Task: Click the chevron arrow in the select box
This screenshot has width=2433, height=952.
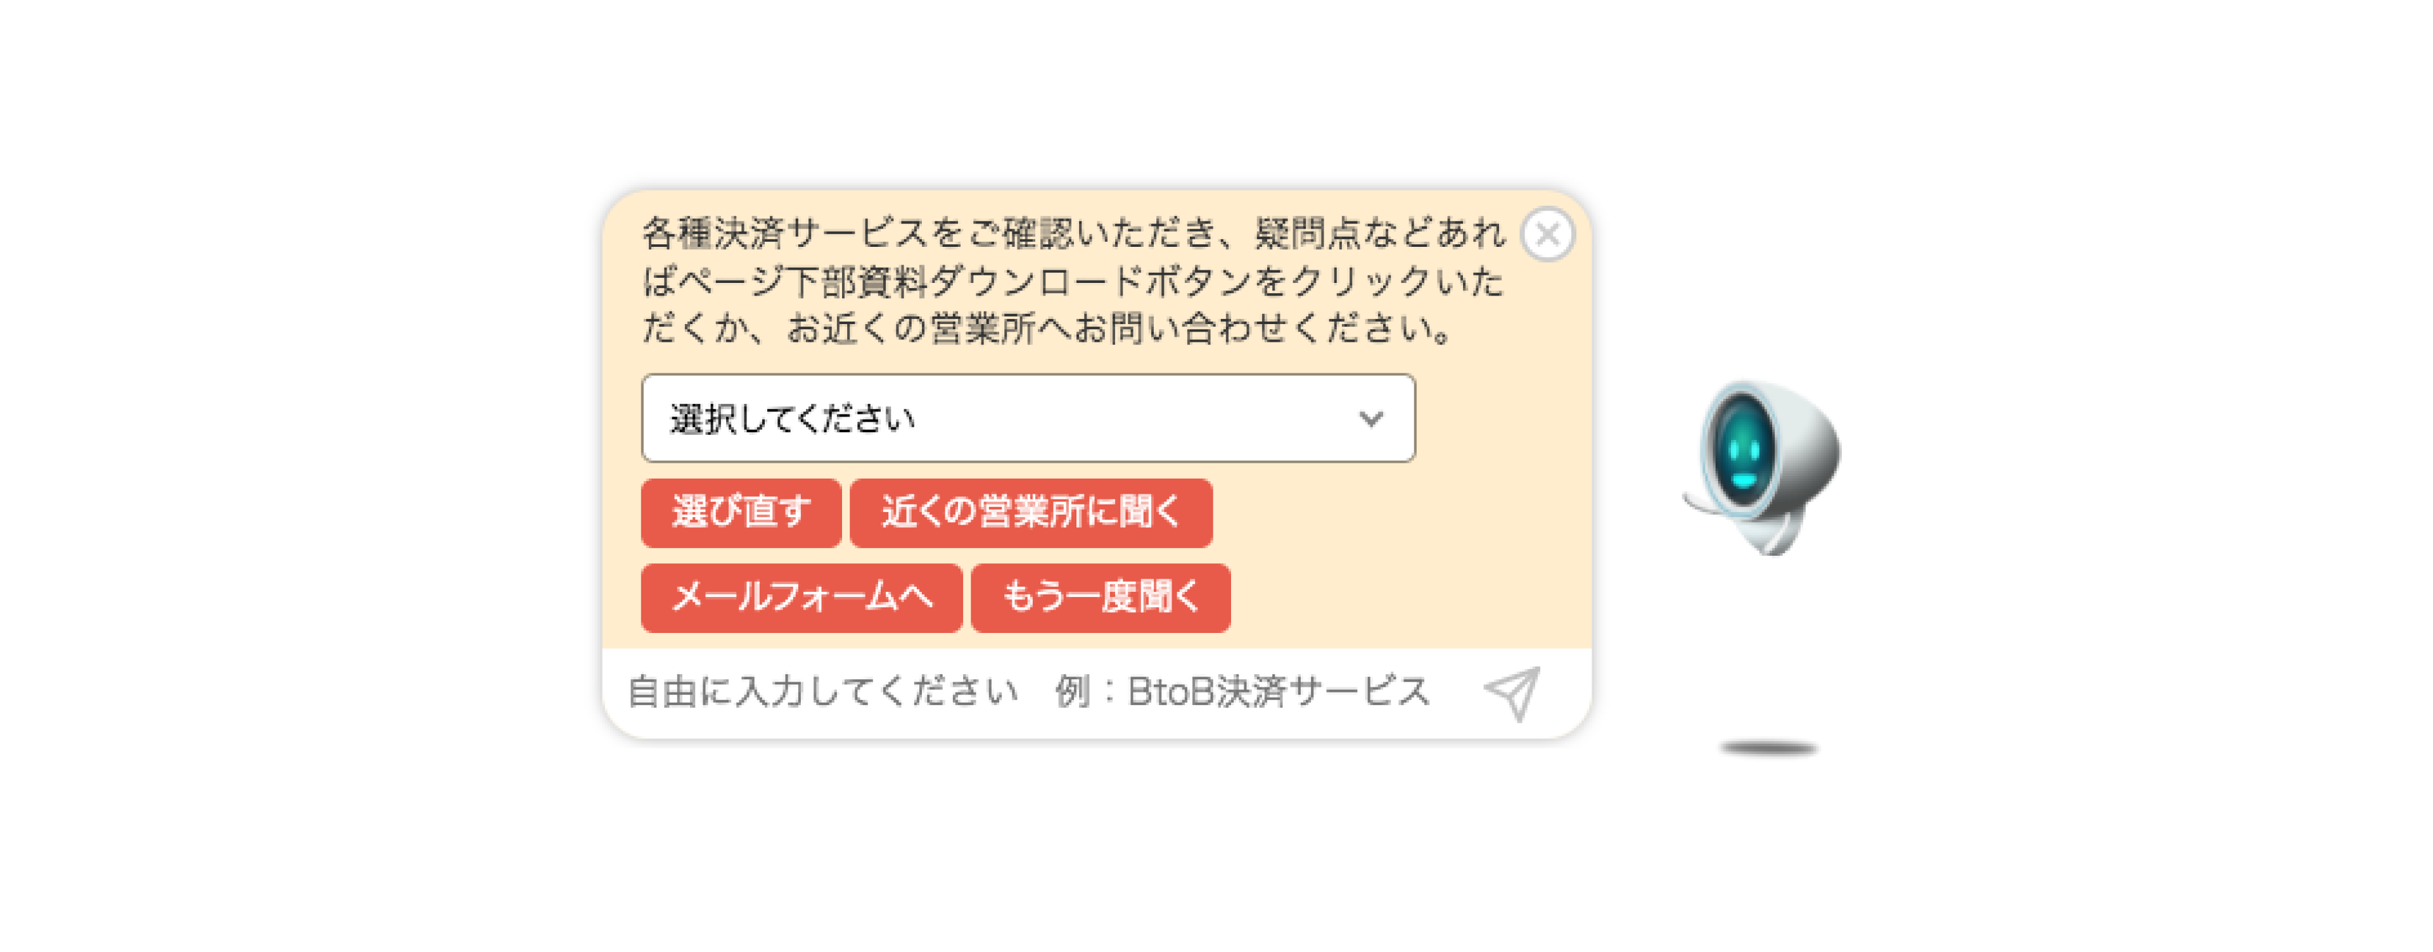Action: point(1370,418)
